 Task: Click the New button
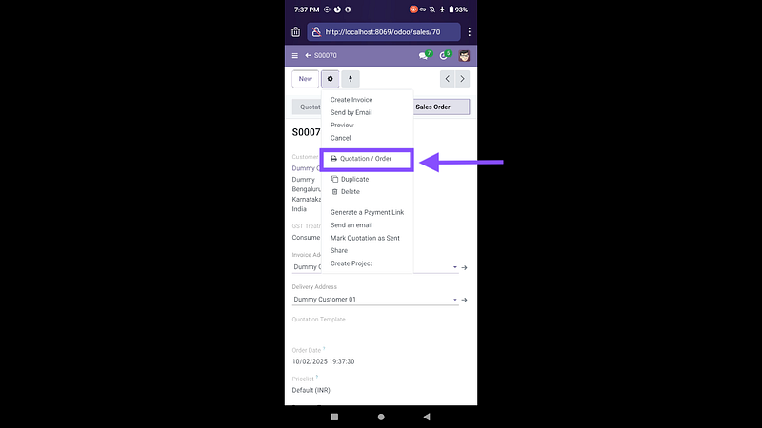(305, 79)
